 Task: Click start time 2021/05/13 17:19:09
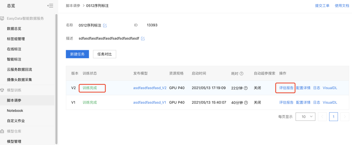209,88
